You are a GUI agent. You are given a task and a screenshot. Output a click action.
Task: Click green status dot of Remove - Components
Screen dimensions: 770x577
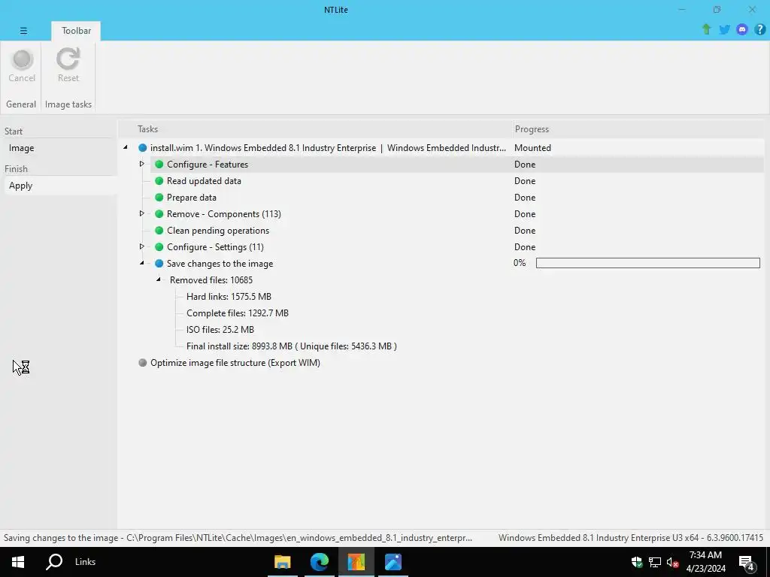pos(159,214)
